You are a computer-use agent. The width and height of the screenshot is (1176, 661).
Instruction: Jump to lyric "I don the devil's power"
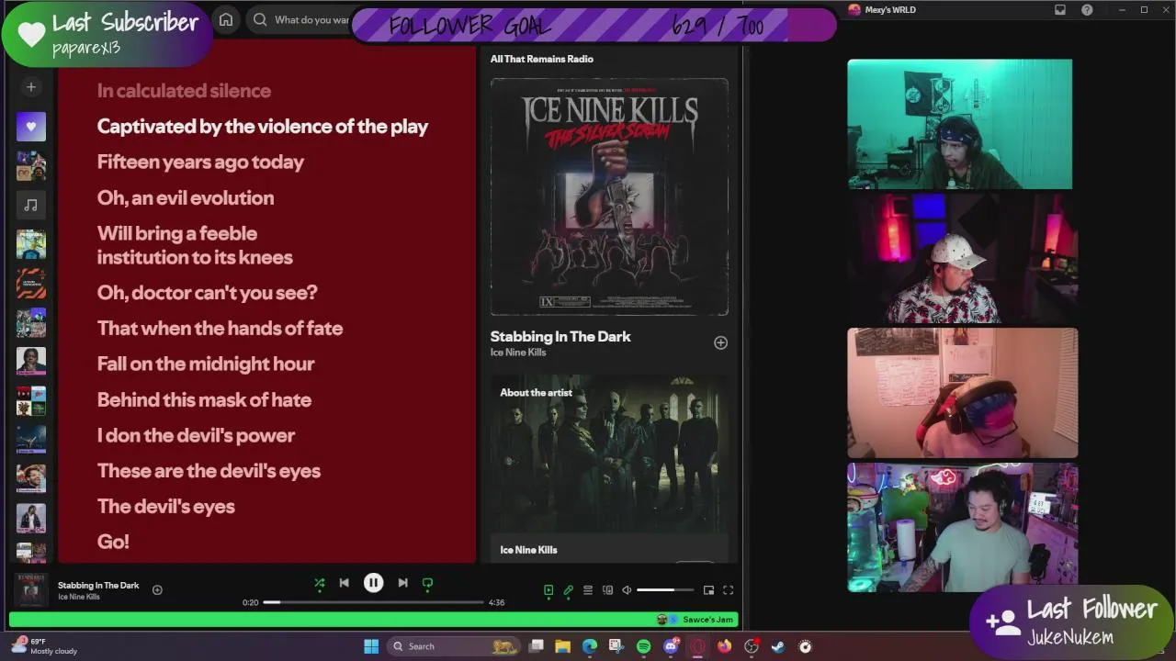click(196, 435)
